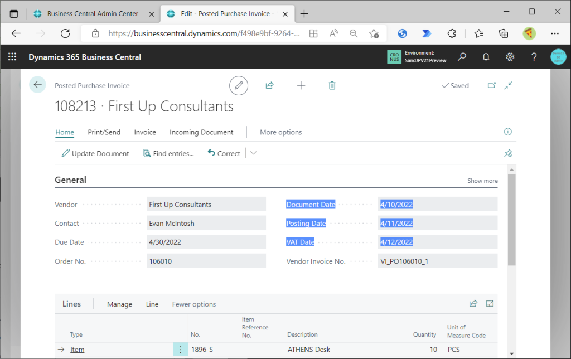This screenshot has width=571, height=359.
Task: Click the Contact field Evan McIntosh
Action: 206,223
